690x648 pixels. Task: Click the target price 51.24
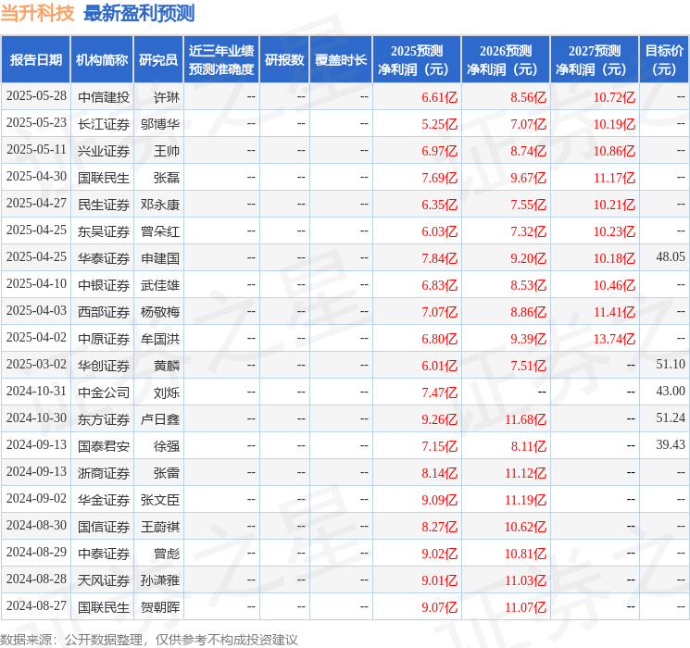coord(671,417)
